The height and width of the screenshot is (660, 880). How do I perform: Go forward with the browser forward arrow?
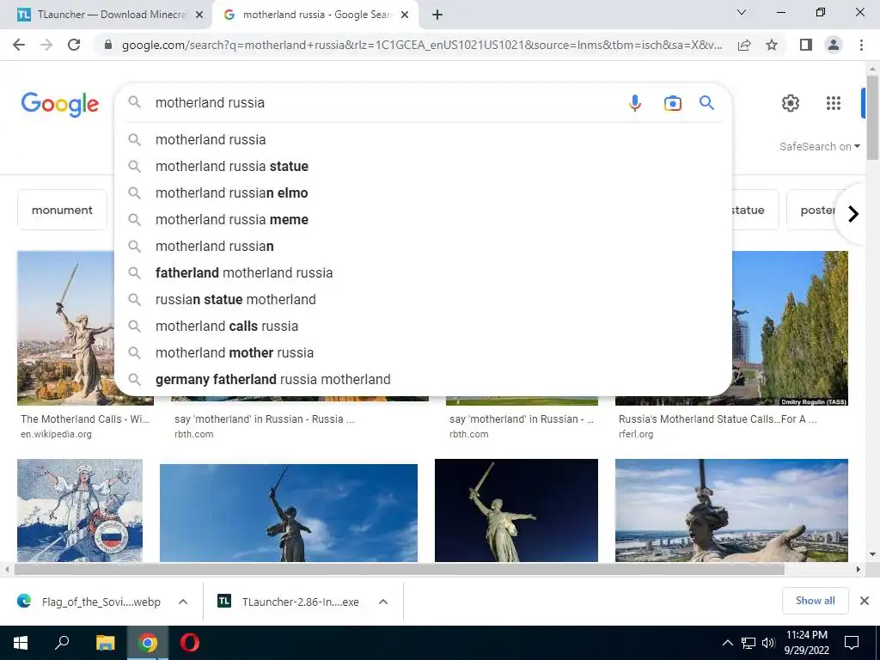coord(46,45)
